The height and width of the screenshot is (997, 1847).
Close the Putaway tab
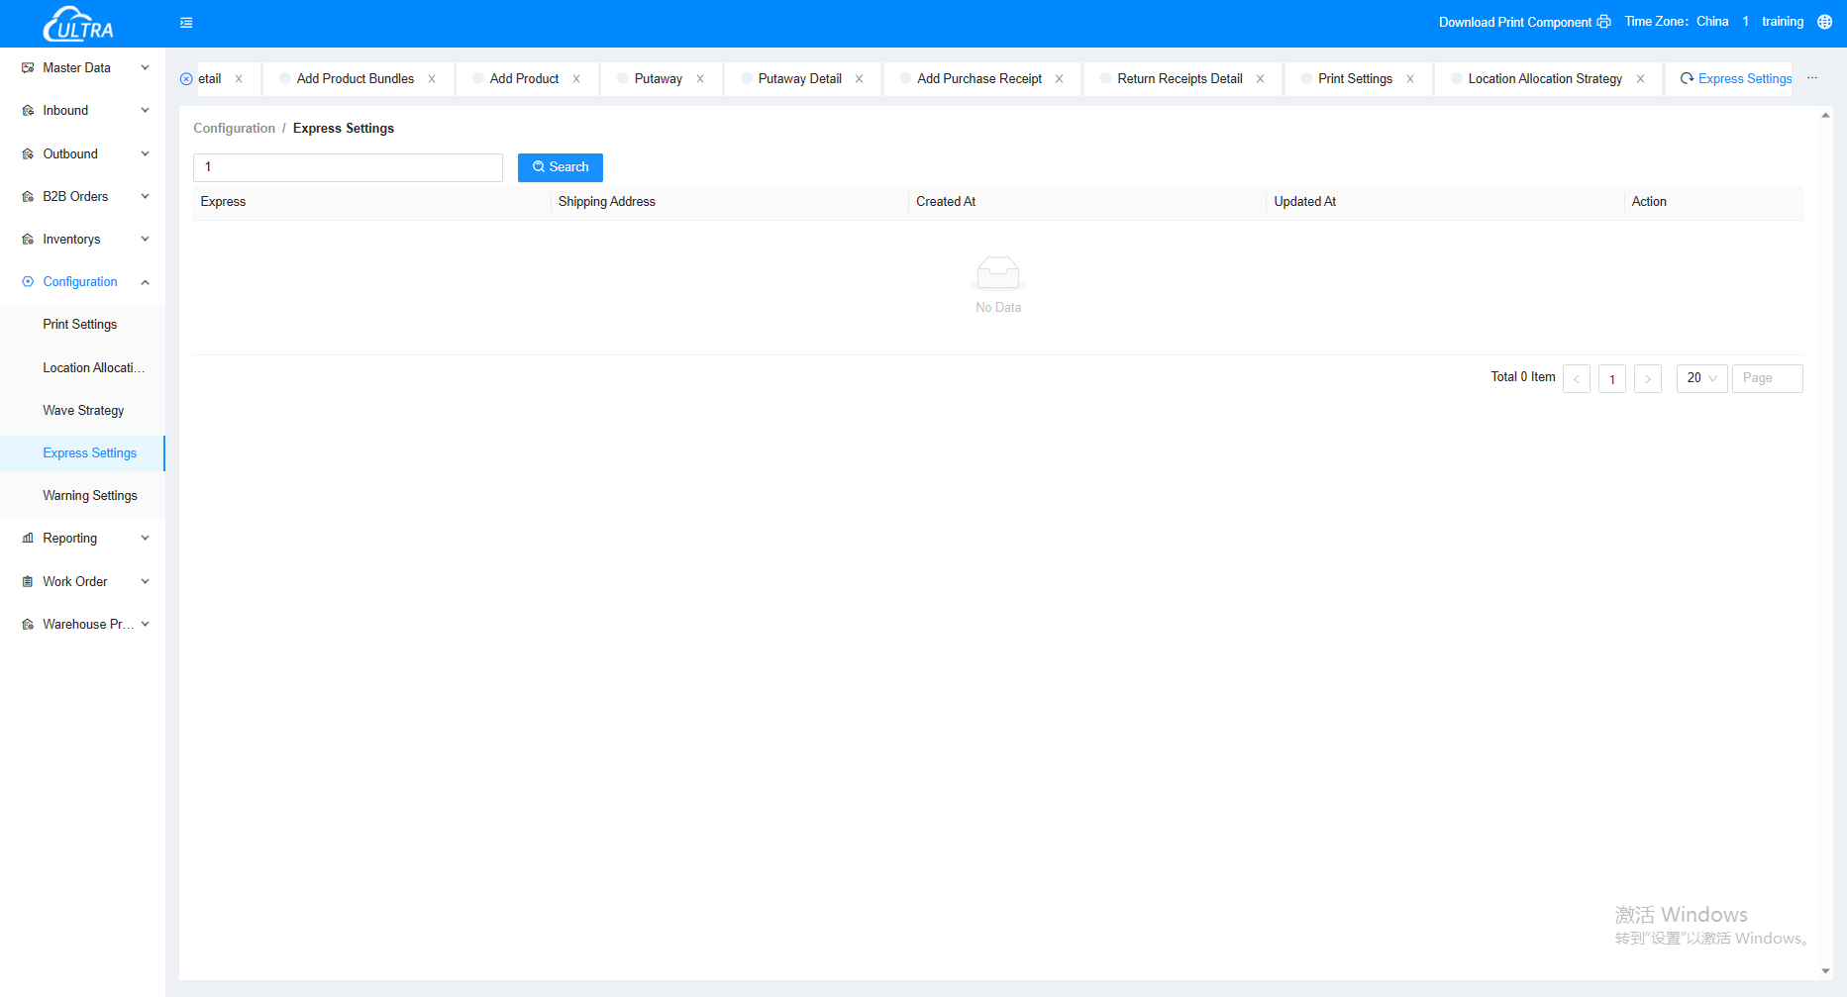[700, 79]
